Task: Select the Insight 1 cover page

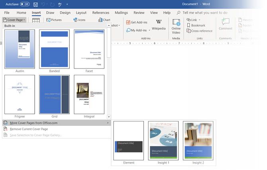Action: (x=163, y=141)
